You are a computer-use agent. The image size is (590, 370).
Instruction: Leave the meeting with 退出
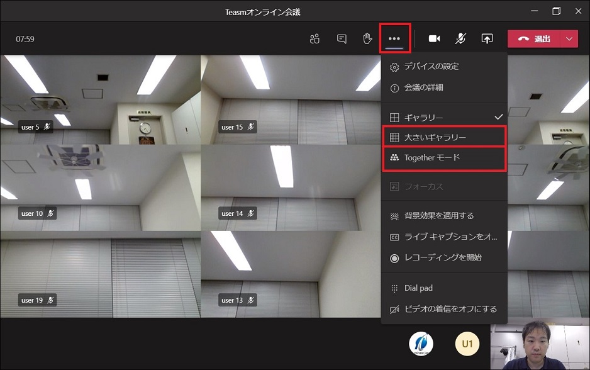coord(534,39)
